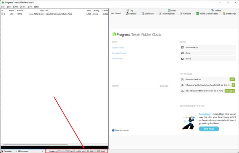Open the Timeline tab
239x153 pixels.
(x=218, y=10)
